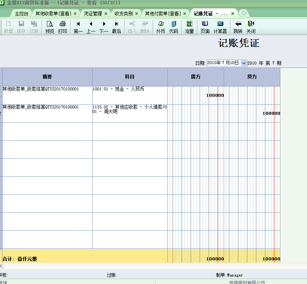Switch to the 其他付款单[查看] tab
Viewport: 307px width, 284px height.
tap(163, 14)
